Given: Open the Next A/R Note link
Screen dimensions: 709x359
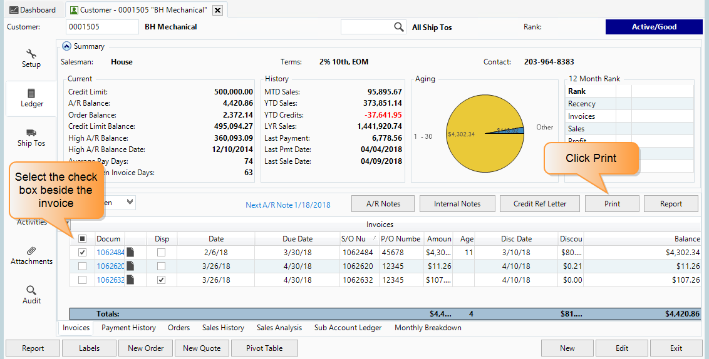Looking at the screenshot, I should (287, 205).
